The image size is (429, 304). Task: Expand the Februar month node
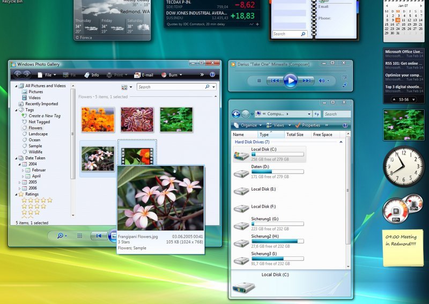23,170
